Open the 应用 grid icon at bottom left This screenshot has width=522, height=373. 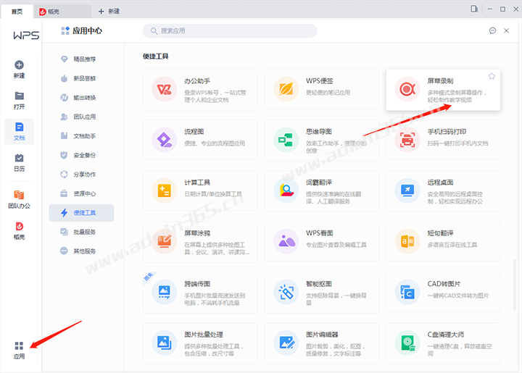pos(19,345)
